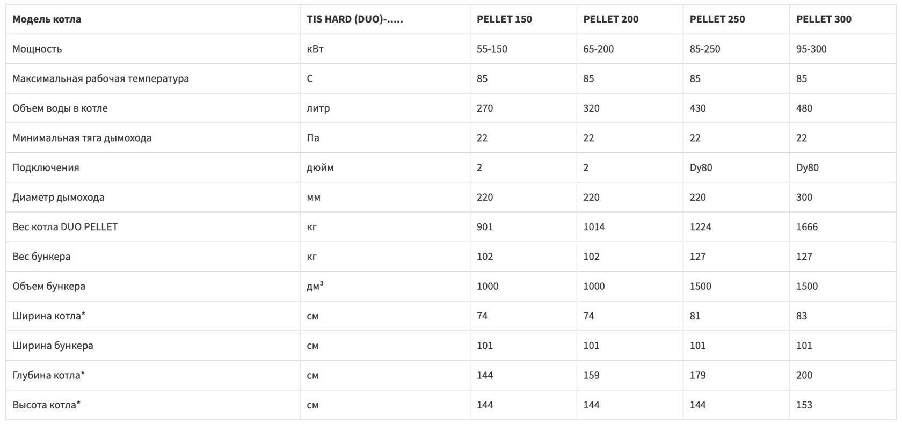Click the 'Мощность' row label
This screenshot has height=424, width=902.
point(38,49)
